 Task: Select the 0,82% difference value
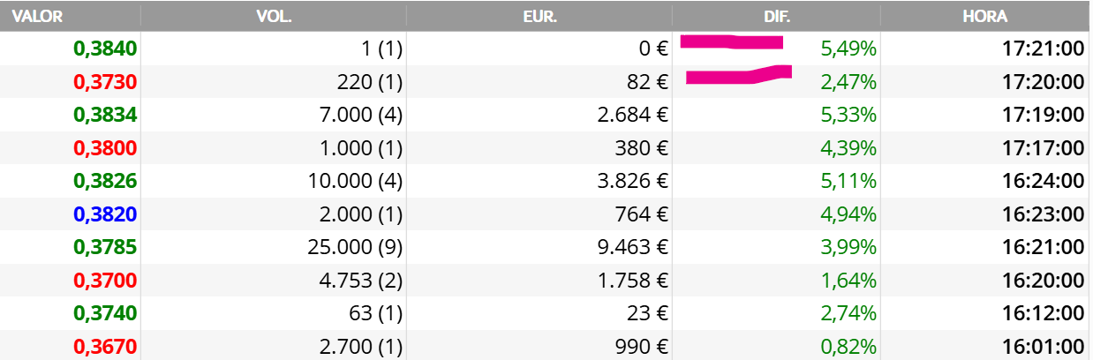point(848,347)
